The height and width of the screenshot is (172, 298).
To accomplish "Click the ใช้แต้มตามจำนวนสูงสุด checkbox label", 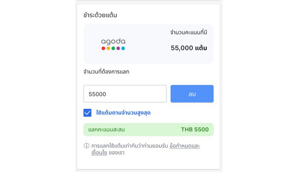I will click(x=123, y=113).
